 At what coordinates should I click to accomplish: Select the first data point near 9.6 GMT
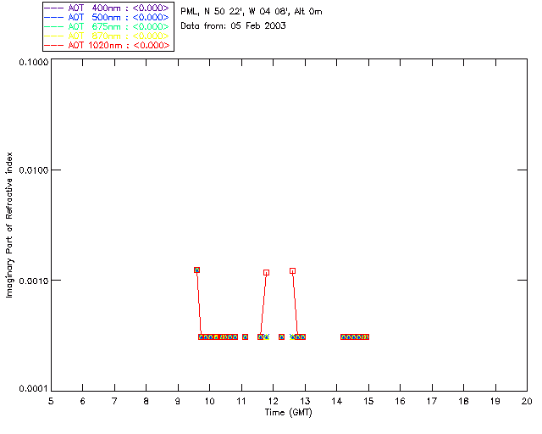(x=196, y=270)
